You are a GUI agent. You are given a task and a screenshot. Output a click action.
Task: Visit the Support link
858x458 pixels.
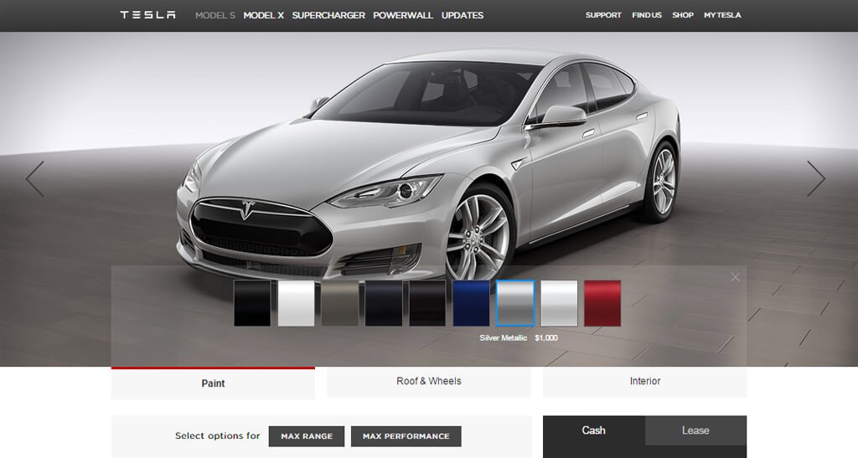pyautogui.click(x=603, y=15)
